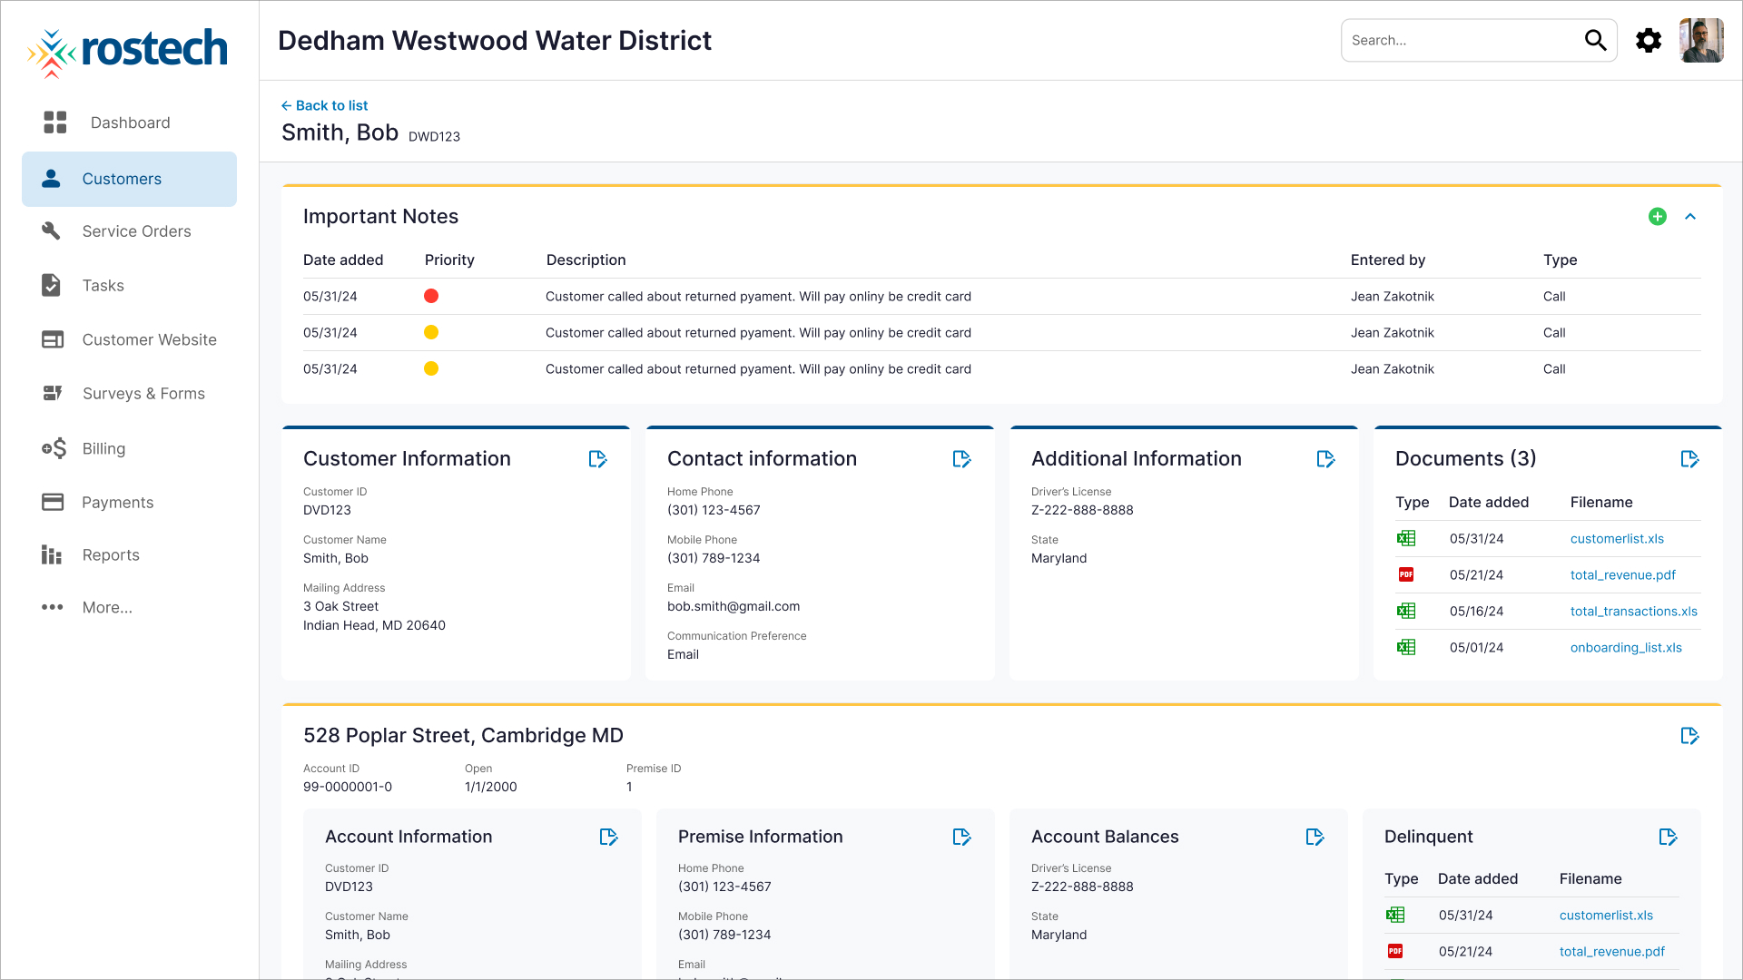Click the Payments card icon
The height and width of the screenshot is (980, 1743).
click(x=53, y=502)
